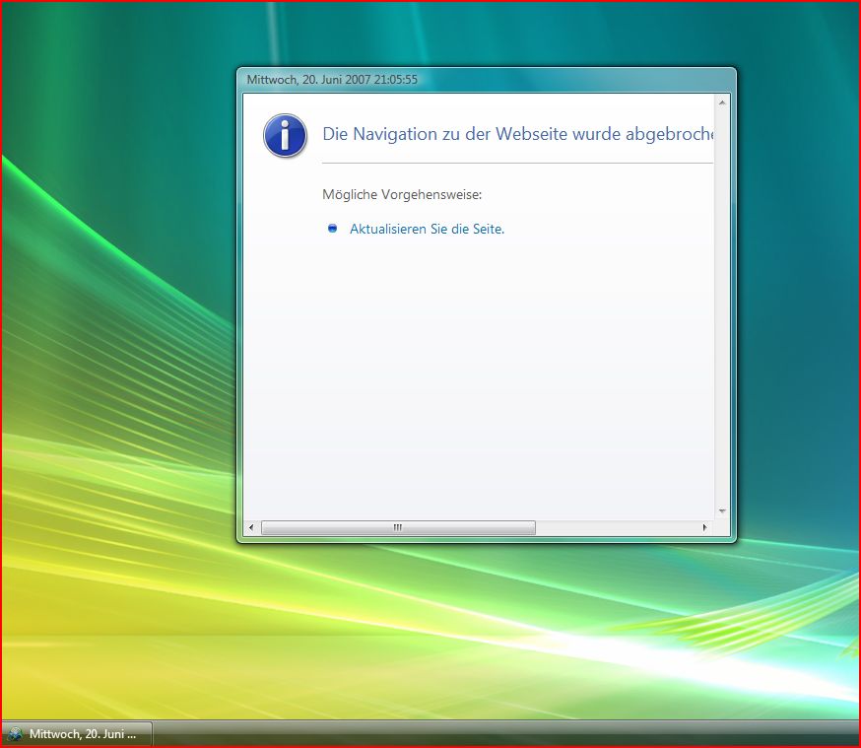This screenshot has width=861, height=748.
Task: Click the 'Mögliche Vorgehensweise:' text
Action: tap(402, 194)
